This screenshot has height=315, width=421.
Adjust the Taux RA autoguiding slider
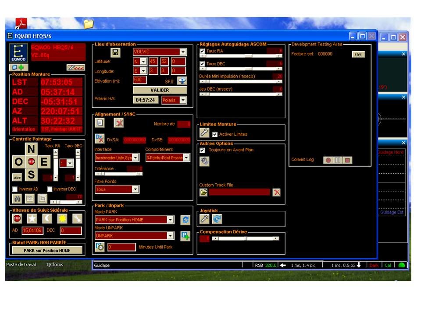241,56
